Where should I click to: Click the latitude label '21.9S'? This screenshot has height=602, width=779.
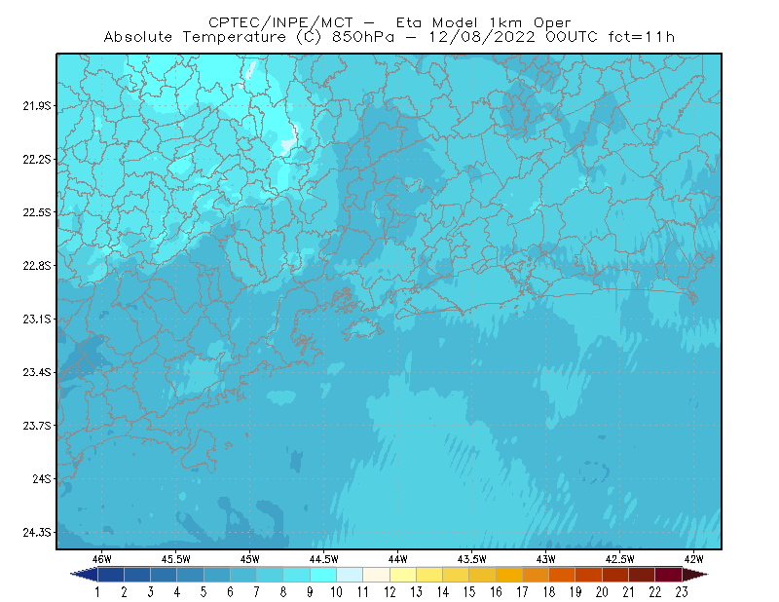click(x=37, y=105)
